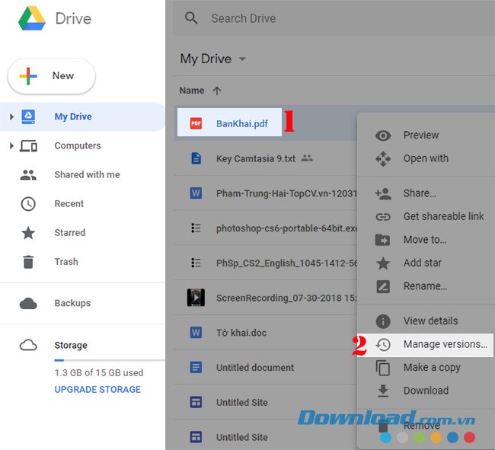495x450 pixels.
Task: Click the Trash bin icon in sidebar
Action: coord(28,262)
